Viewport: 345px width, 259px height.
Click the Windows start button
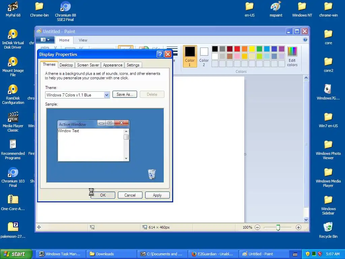point(16,254)
